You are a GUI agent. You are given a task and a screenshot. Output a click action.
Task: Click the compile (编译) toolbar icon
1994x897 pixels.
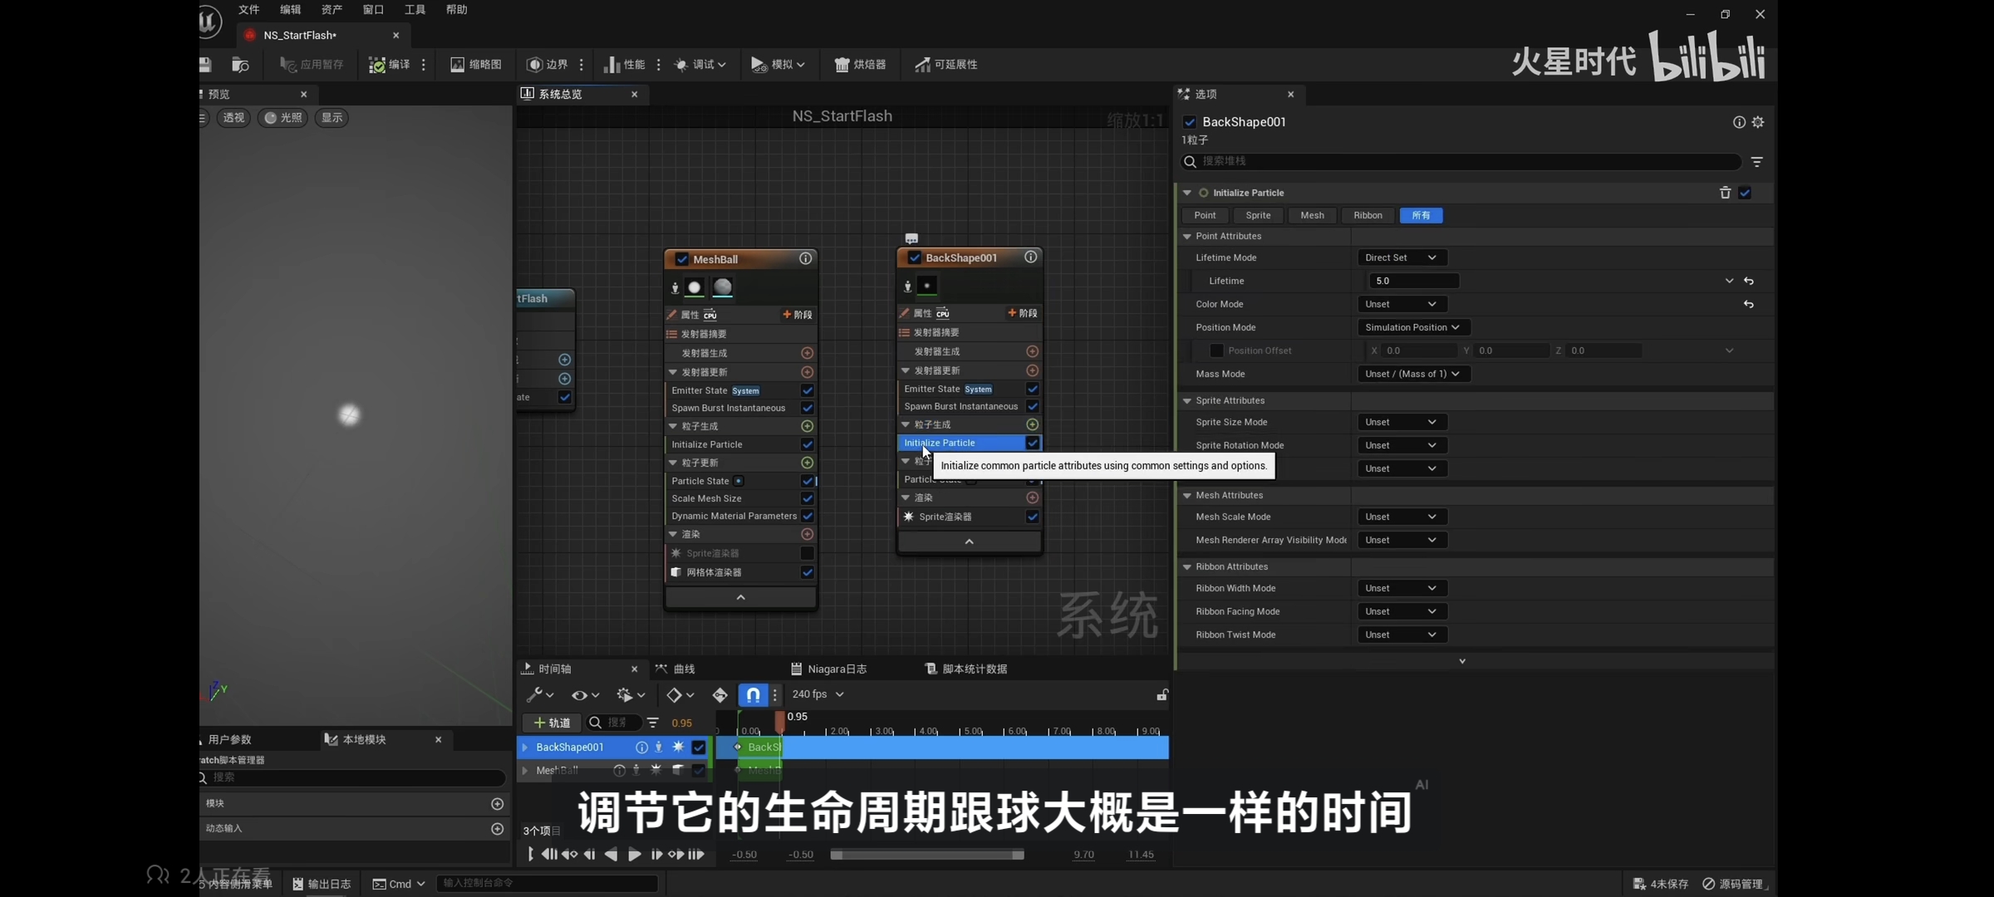pyautogui.click(x=377, y=65)
